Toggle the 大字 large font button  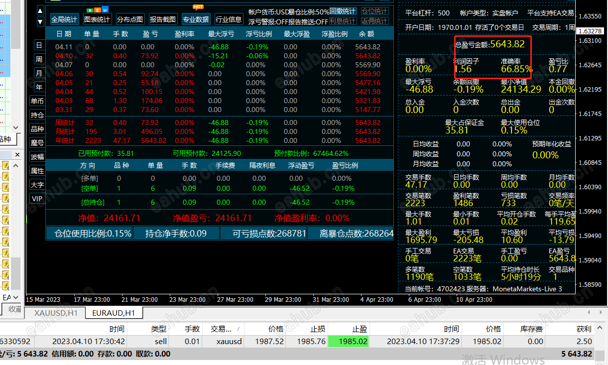37,185
